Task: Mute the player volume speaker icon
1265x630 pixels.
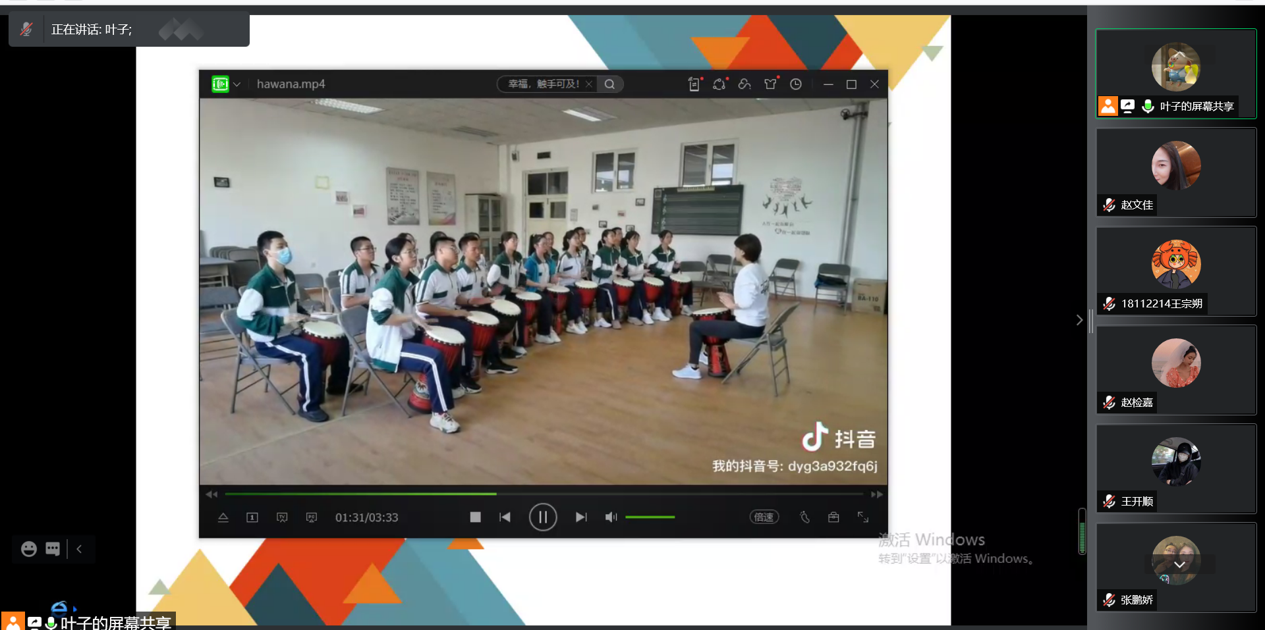Action: coord(611,517)
